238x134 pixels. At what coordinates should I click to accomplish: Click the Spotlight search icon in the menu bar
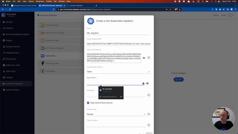pyautogui.click(x=216, y=1)
